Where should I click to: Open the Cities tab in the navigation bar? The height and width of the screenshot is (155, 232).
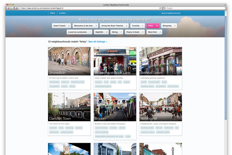click(52, 13)
